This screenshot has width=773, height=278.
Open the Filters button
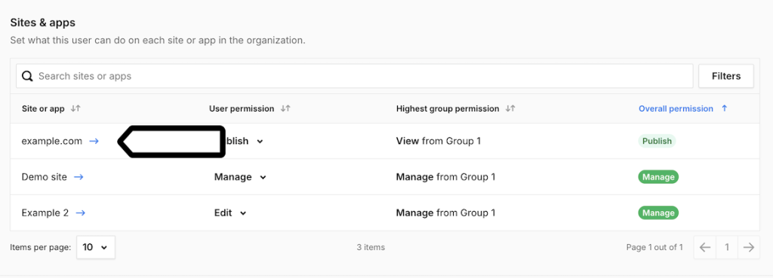tap(726, 76)
